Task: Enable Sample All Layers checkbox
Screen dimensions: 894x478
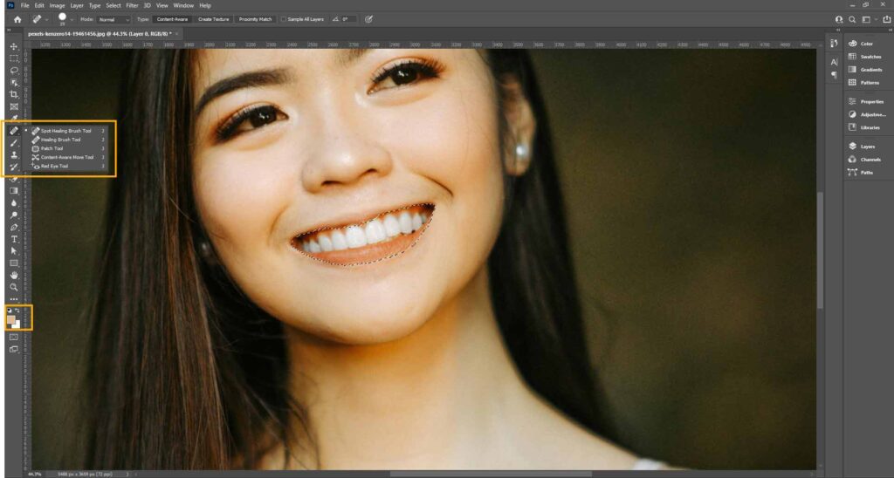Action: (x=284, y=19)
